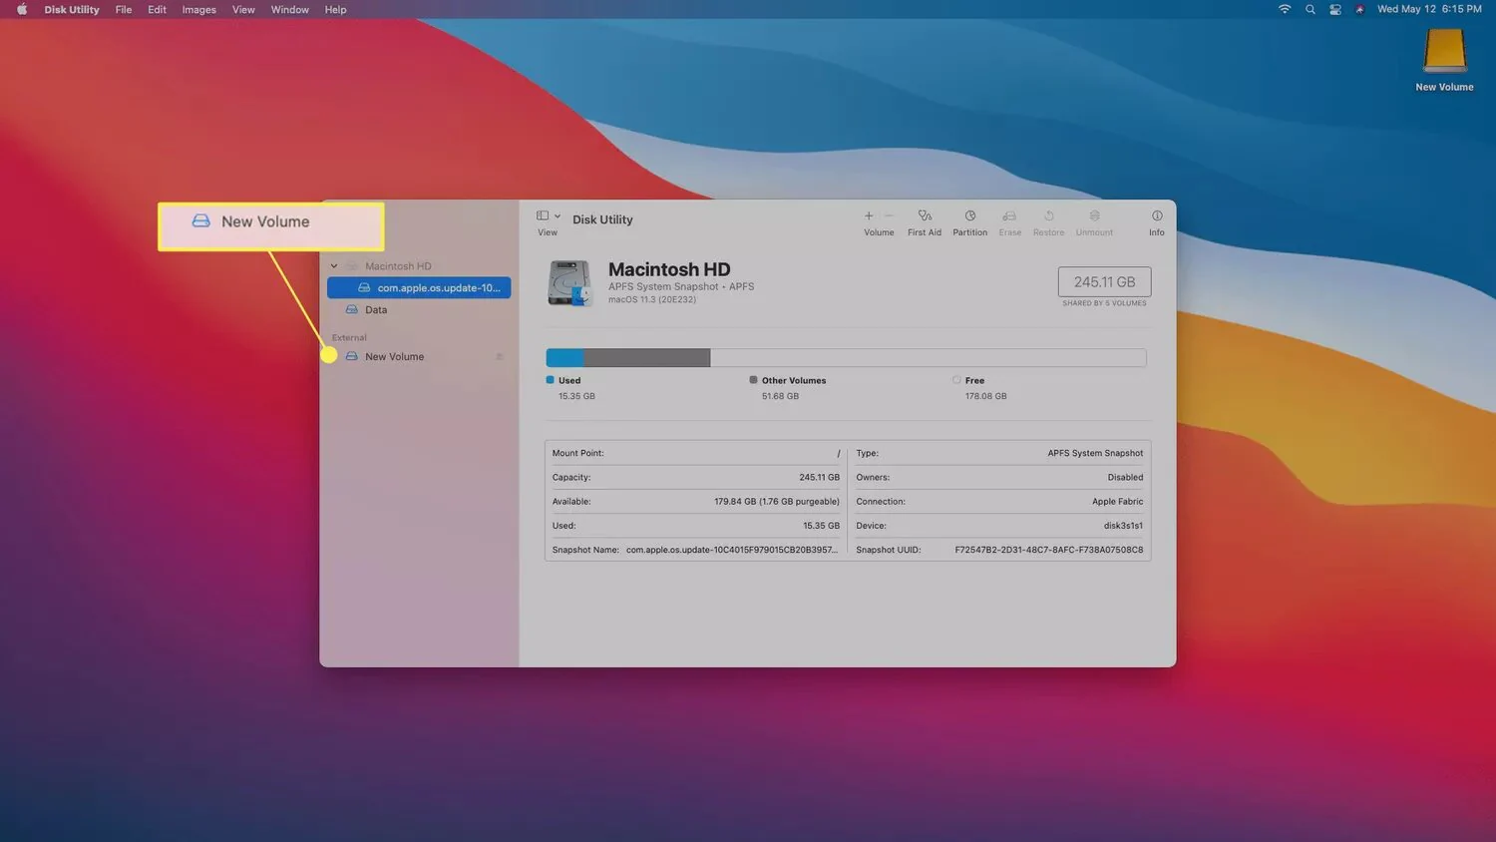Click the Type value 'APFS System Snapshot'

point(1095,453)
